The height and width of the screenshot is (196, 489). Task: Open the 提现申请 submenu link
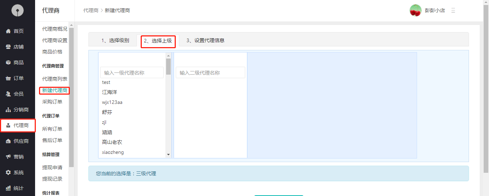click(52, 167)
